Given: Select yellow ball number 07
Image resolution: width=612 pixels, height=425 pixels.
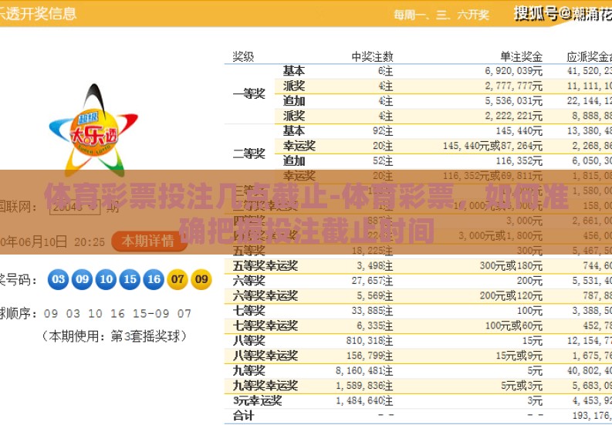Looking at the screenshot, I should tap(178, 279).
